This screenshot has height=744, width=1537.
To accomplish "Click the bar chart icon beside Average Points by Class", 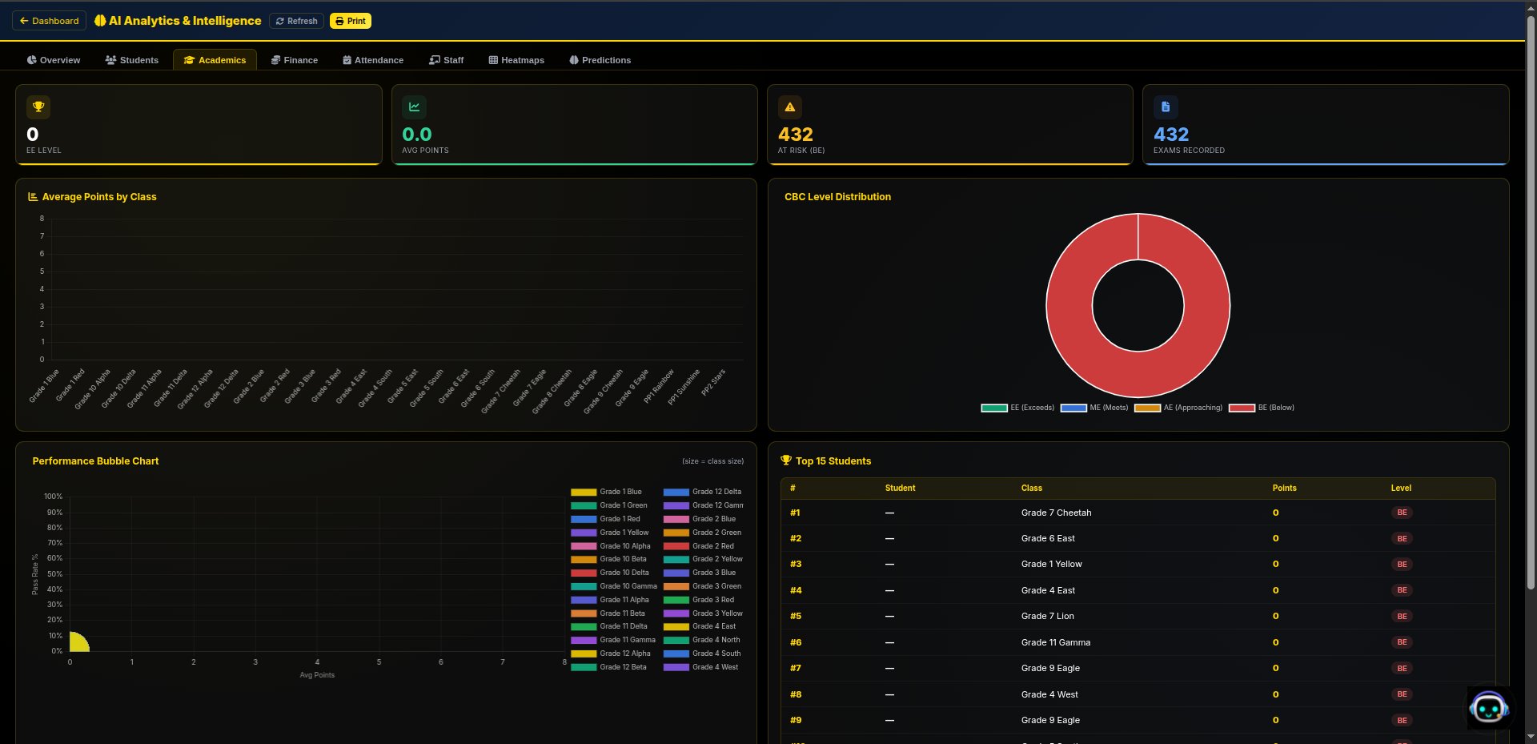I will 33,197.
